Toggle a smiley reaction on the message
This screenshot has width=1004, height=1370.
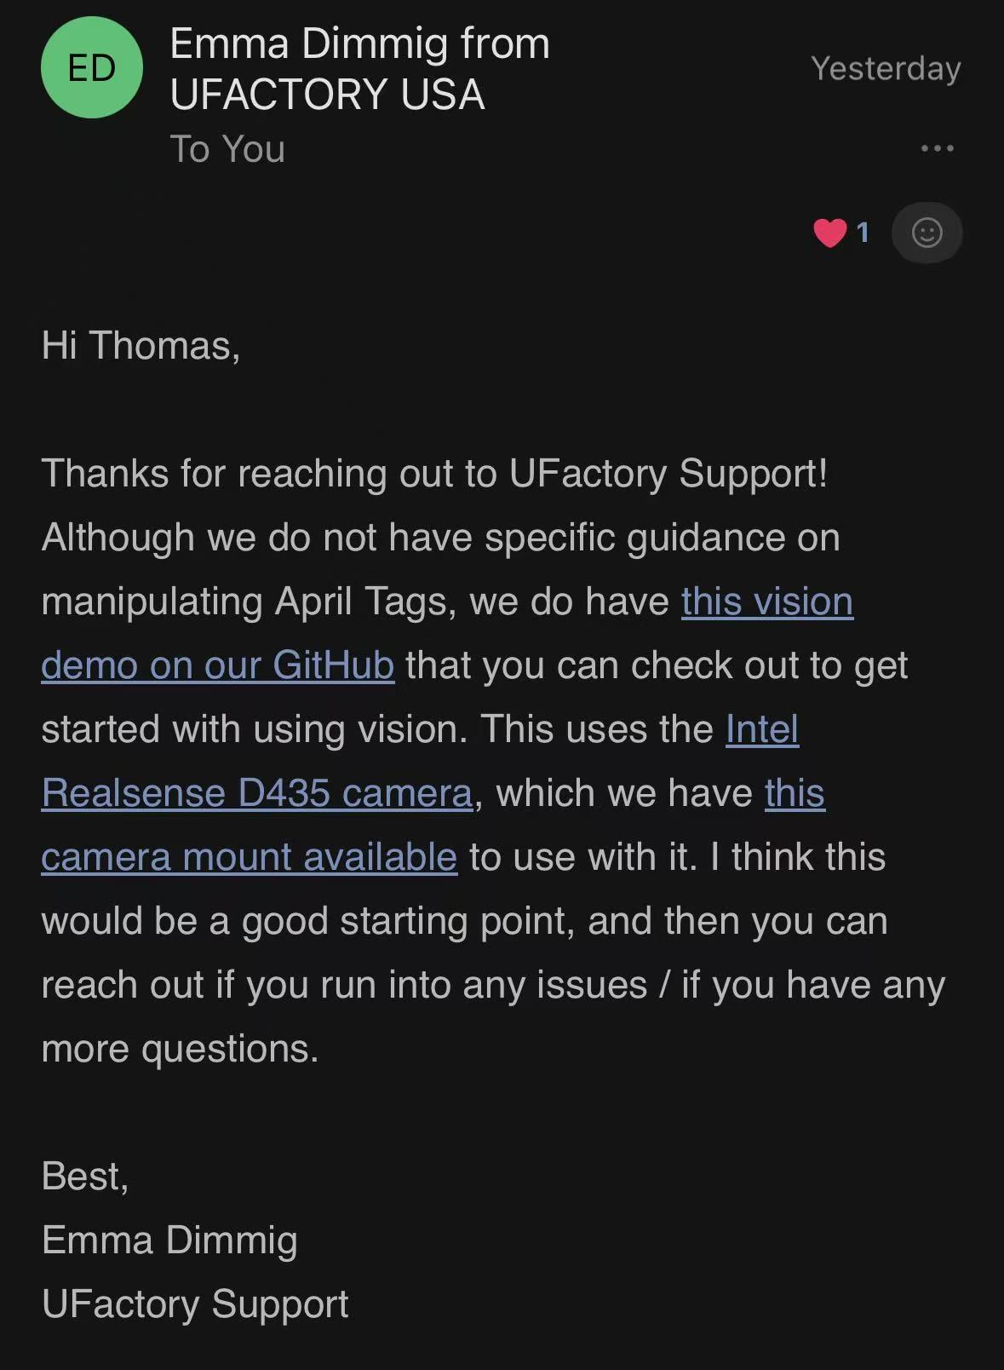(x=927, y=232)
